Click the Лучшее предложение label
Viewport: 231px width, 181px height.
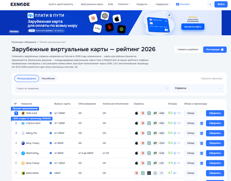pos(25,108)
